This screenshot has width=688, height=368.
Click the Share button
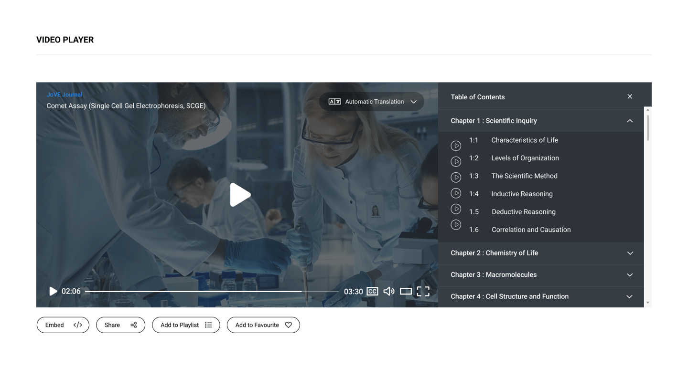click(x=120, y=325)
